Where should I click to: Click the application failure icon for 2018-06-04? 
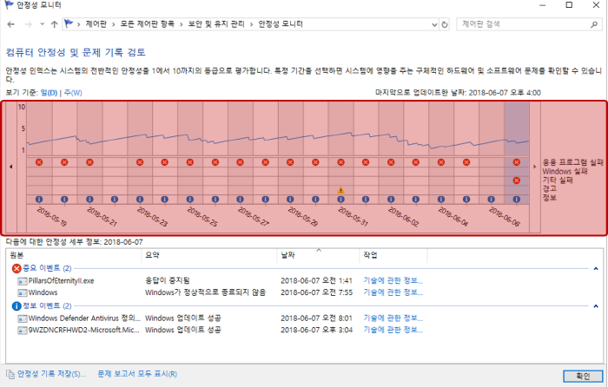coord(441,162)
